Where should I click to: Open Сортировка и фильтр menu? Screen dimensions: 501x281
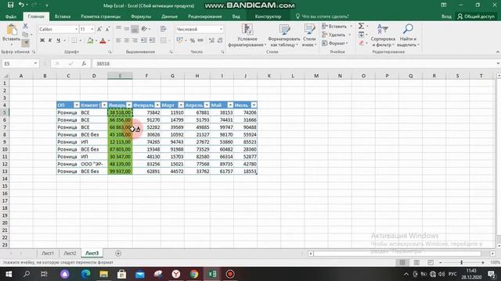tap(383, 35)
